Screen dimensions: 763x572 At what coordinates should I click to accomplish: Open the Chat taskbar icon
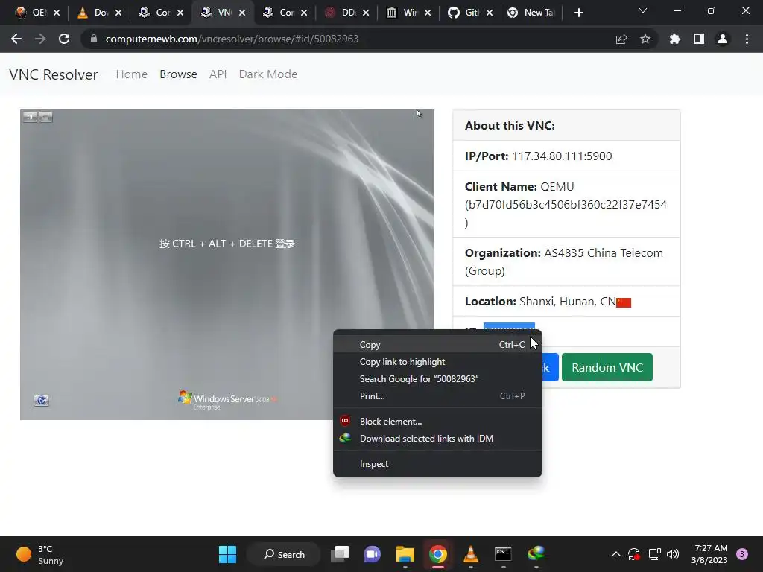pos(373,554)
